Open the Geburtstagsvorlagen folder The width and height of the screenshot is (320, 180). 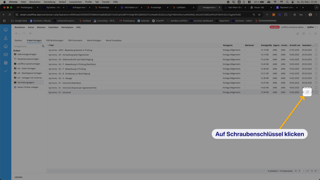[27, 54]
